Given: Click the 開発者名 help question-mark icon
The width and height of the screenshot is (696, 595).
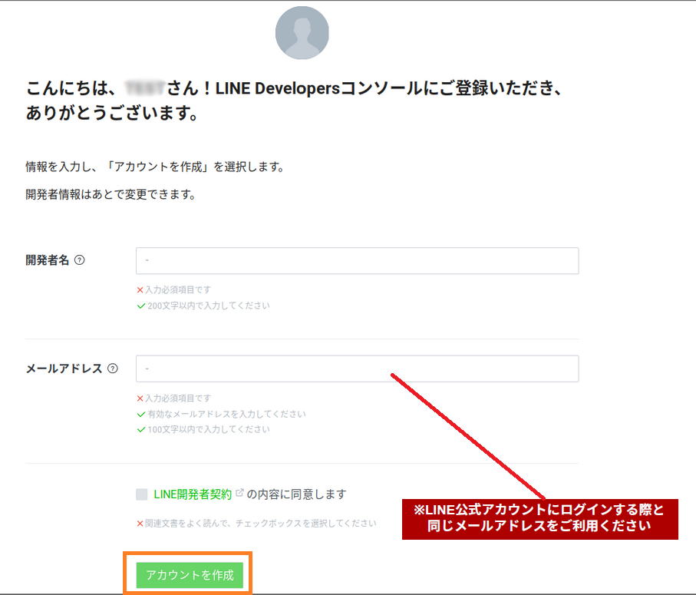Looking at the screenshot, I should pyautogui.click(x=80, y=260).
